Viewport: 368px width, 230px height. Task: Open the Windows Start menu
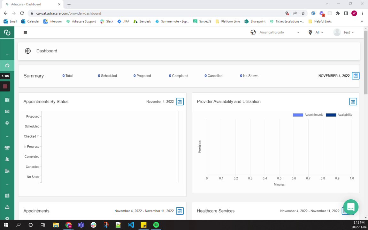(x=6, y=225)
